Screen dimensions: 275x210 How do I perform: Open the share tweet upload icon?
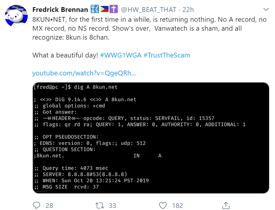point(226,205)
